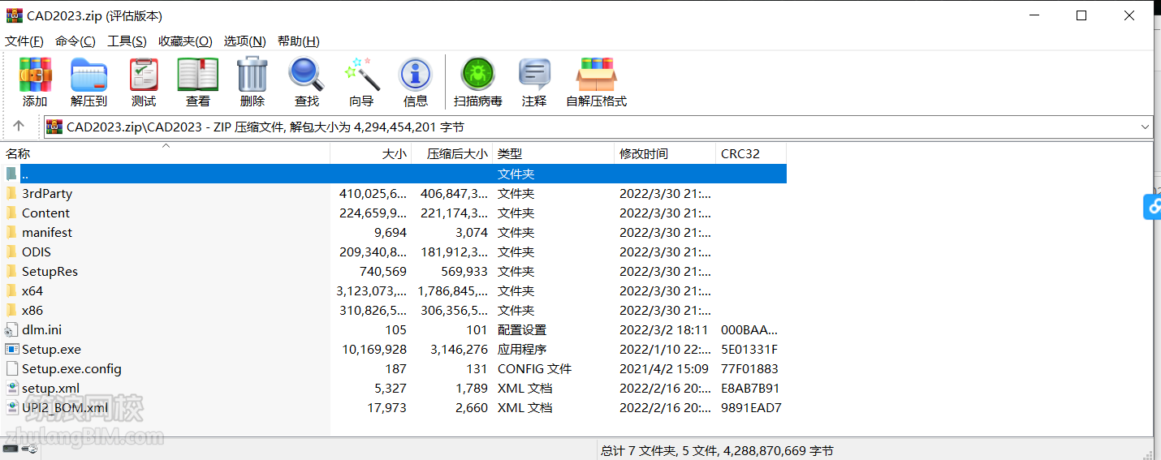Viewport: 1161px width, 460px height.
Task: Sort by the 修改时间 column header
Action: click(666, 153)
